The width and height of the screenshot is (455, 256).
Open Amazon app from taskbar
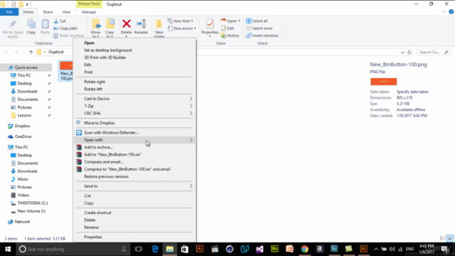(319, 249)
